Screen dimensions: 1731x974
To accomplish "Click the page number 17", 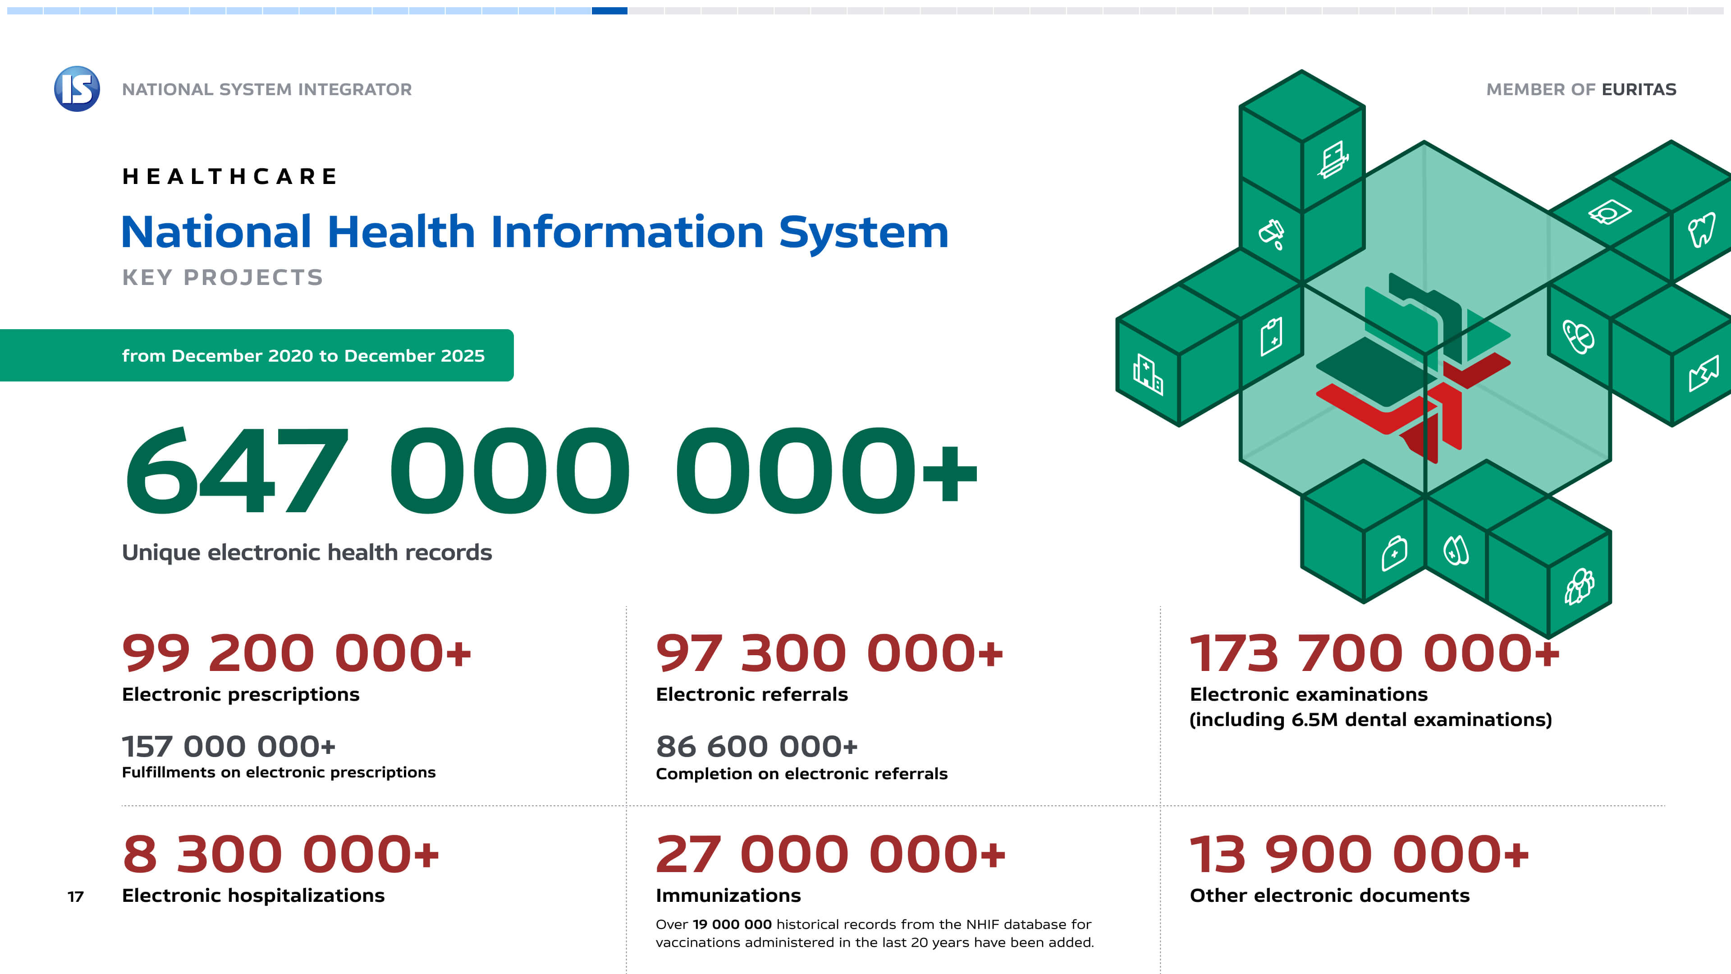I will [75, 897].
